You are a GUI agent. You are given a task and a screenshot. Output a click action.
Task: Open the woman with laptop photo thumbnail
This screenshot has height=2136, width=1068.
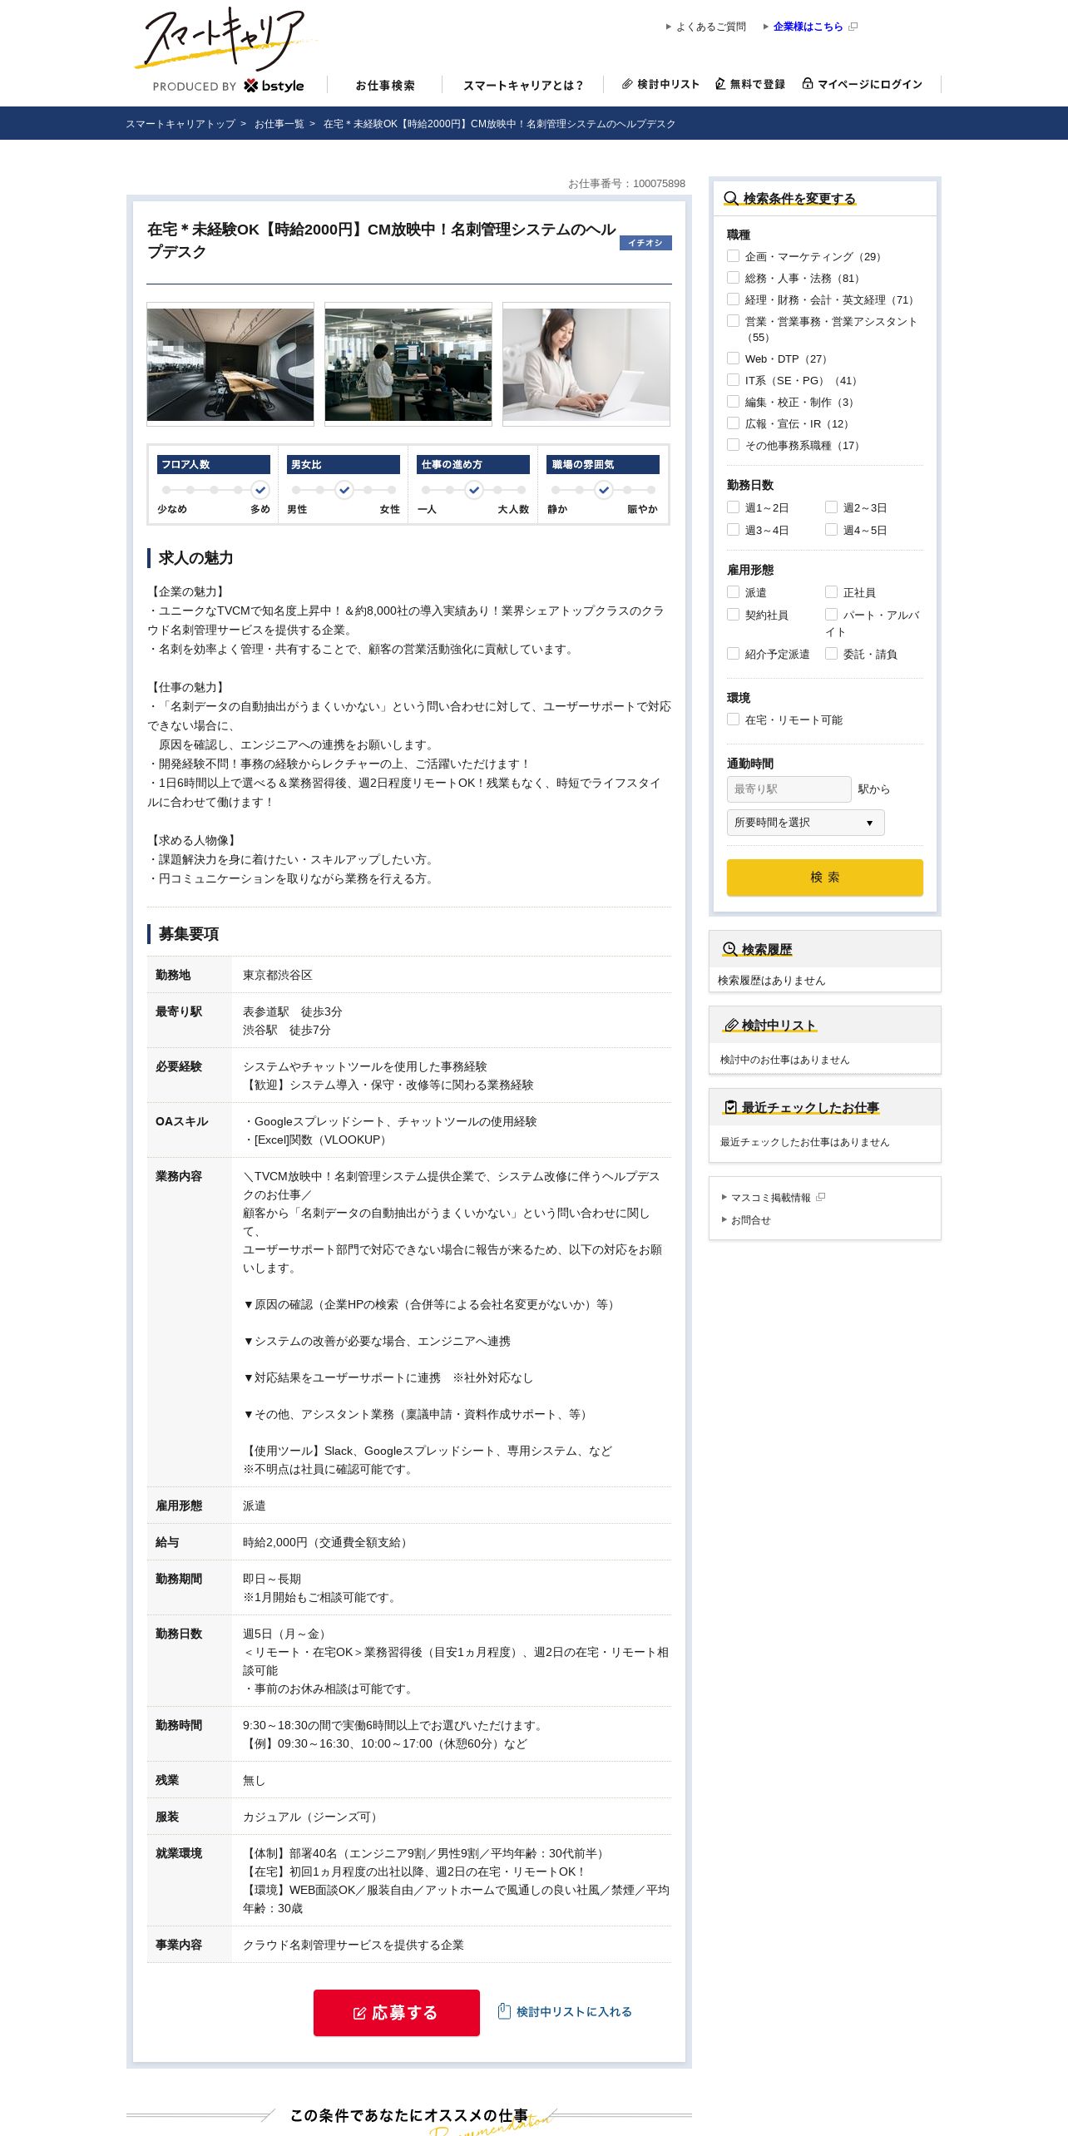(x=586, y=364)
